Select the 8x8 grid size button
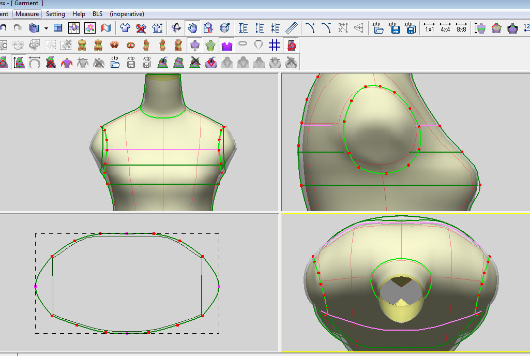 461,28
